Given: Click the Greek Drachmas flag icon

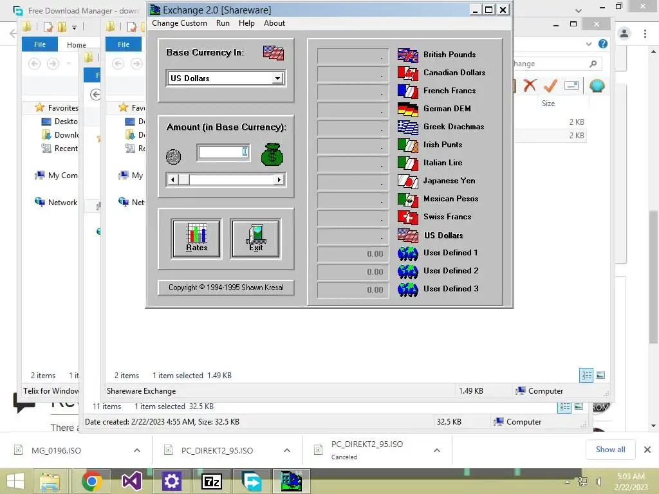Looking at the screenshot, I should click(x=407, y=127).
